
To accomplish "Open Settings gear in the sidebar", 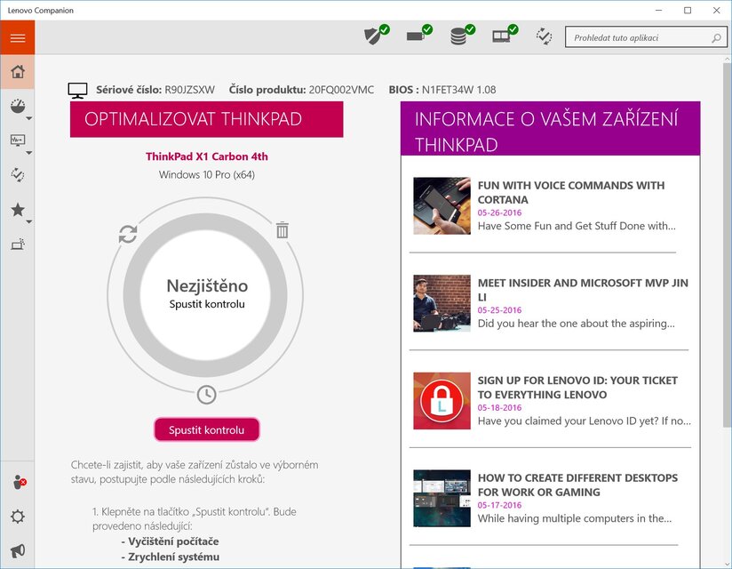I will tap(17, 517).
